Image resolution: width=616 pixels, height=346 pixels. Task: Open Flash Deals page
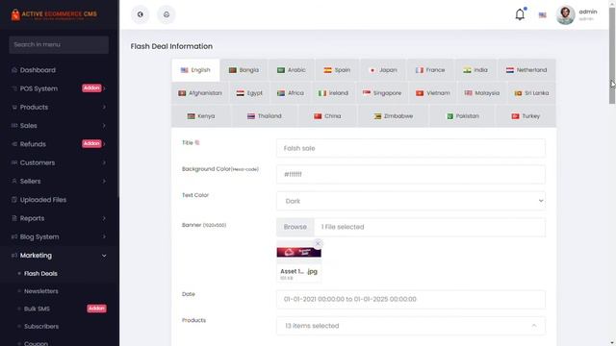[x=40, y=273]
